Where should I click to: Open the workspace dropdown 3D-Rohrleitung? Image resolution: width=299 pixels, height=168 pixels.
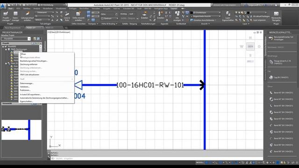(51, 5)
